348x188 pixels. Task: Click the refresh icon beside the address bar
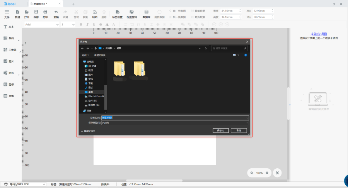pos(206,48)
